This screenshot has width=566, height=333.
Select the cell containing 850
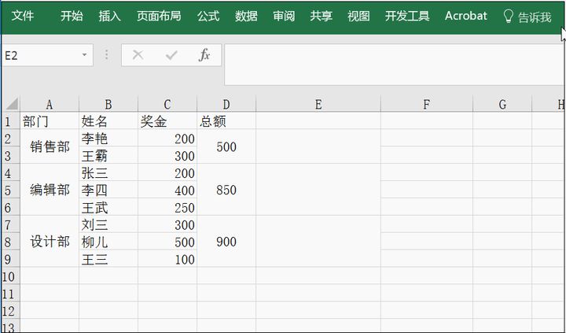tap(226, 191)
